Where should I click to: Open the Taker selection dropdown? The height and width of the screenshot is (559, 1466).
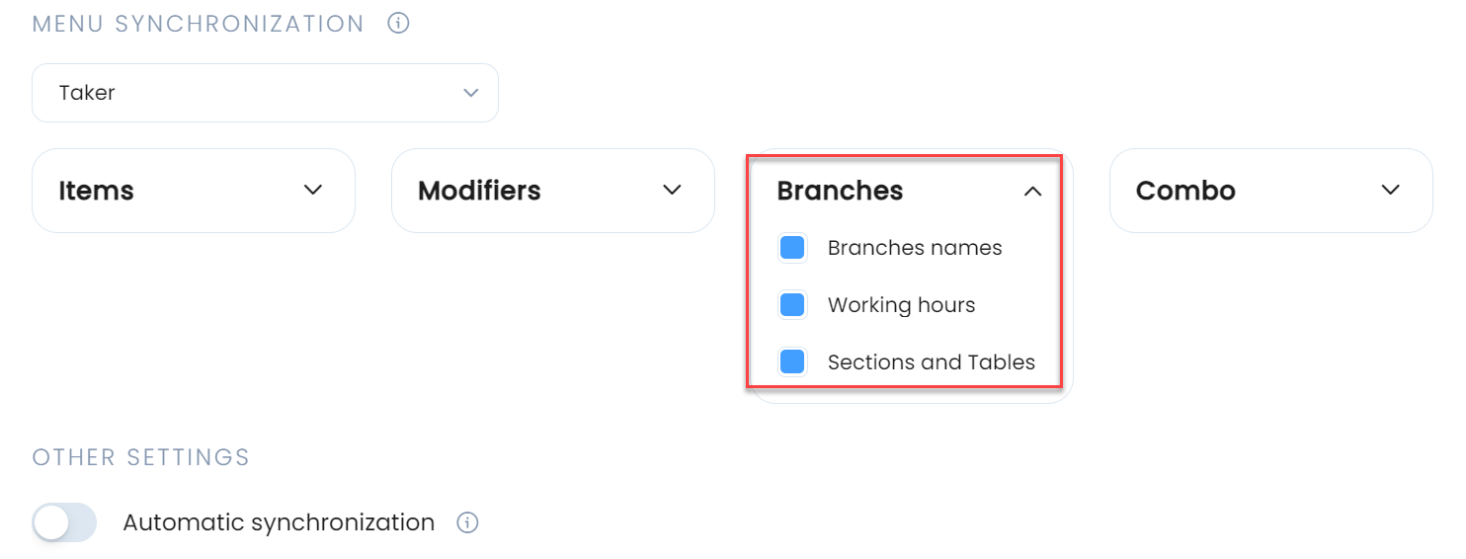[265, 93]
